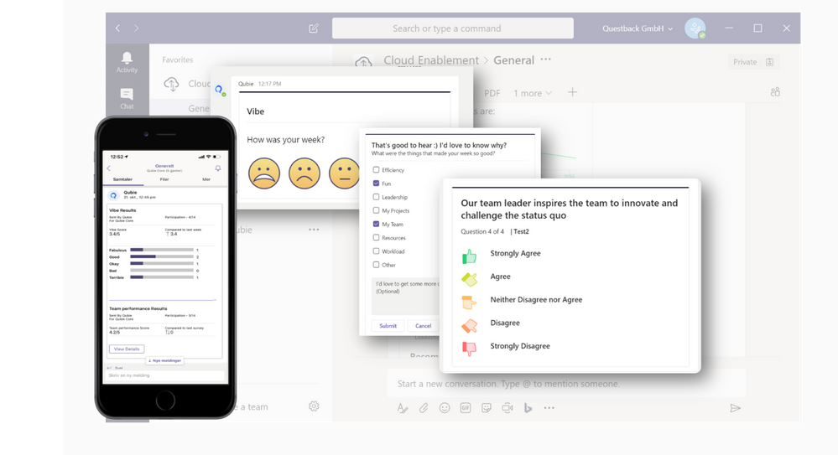Click the search or type command box

[453, 28]
